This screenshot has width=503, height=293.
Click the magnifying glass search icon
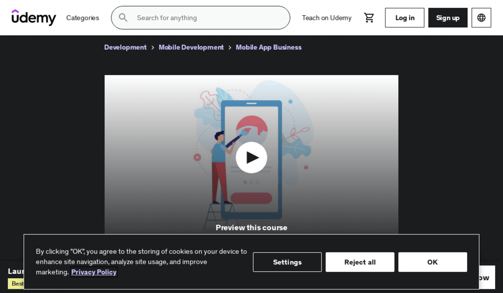123,17
